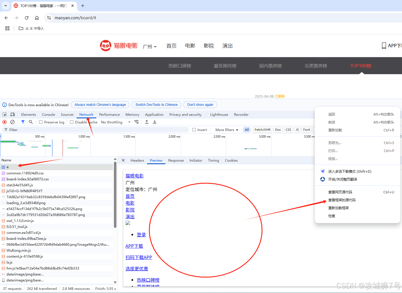Open a new browser tab
The height and width of the screenshot is (293, 402).
coord(83,6)
